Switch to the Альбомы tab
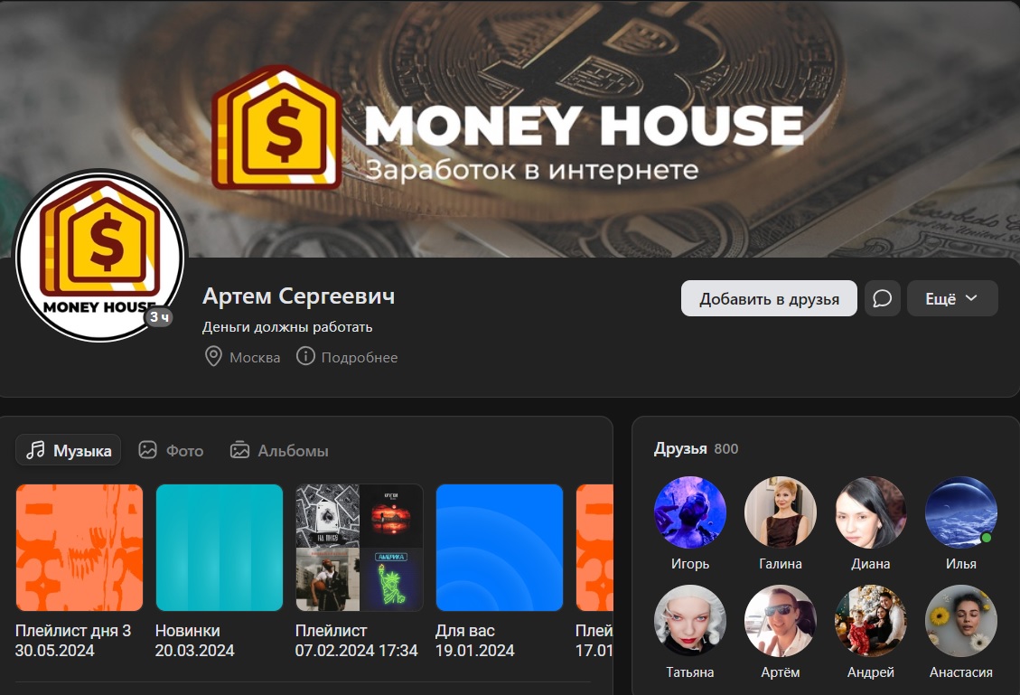The height and width of the screenshot is (695, 1020). tap(279, 450)
